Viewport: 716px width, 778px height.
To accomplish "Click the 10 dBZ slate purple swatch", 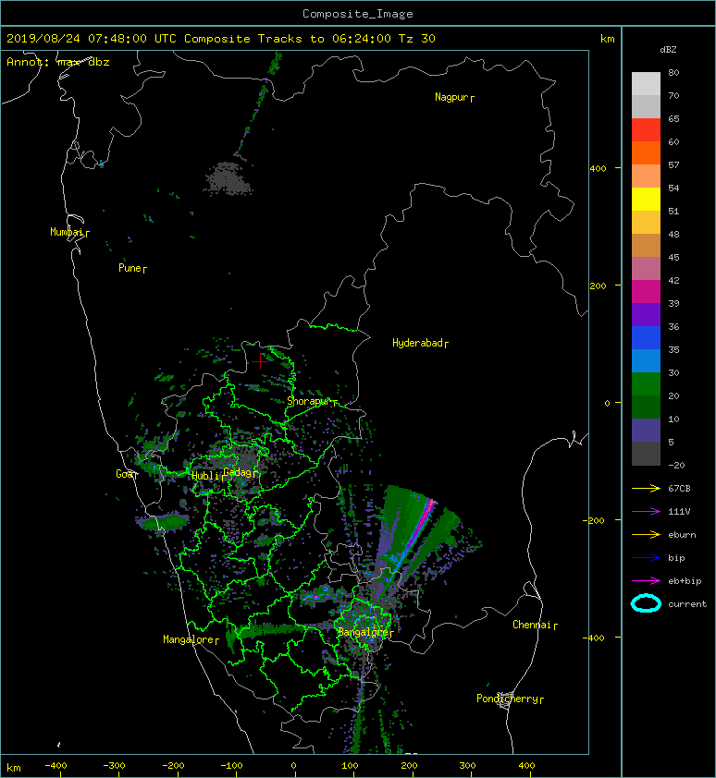I will click(646, 430).
